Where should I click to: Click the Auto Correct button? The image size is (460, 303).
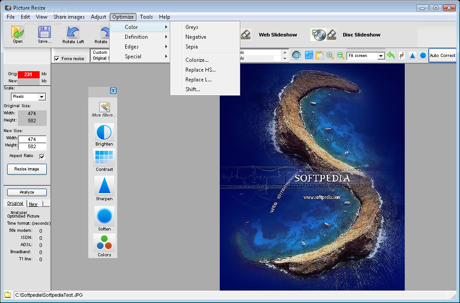coord(443,55)
